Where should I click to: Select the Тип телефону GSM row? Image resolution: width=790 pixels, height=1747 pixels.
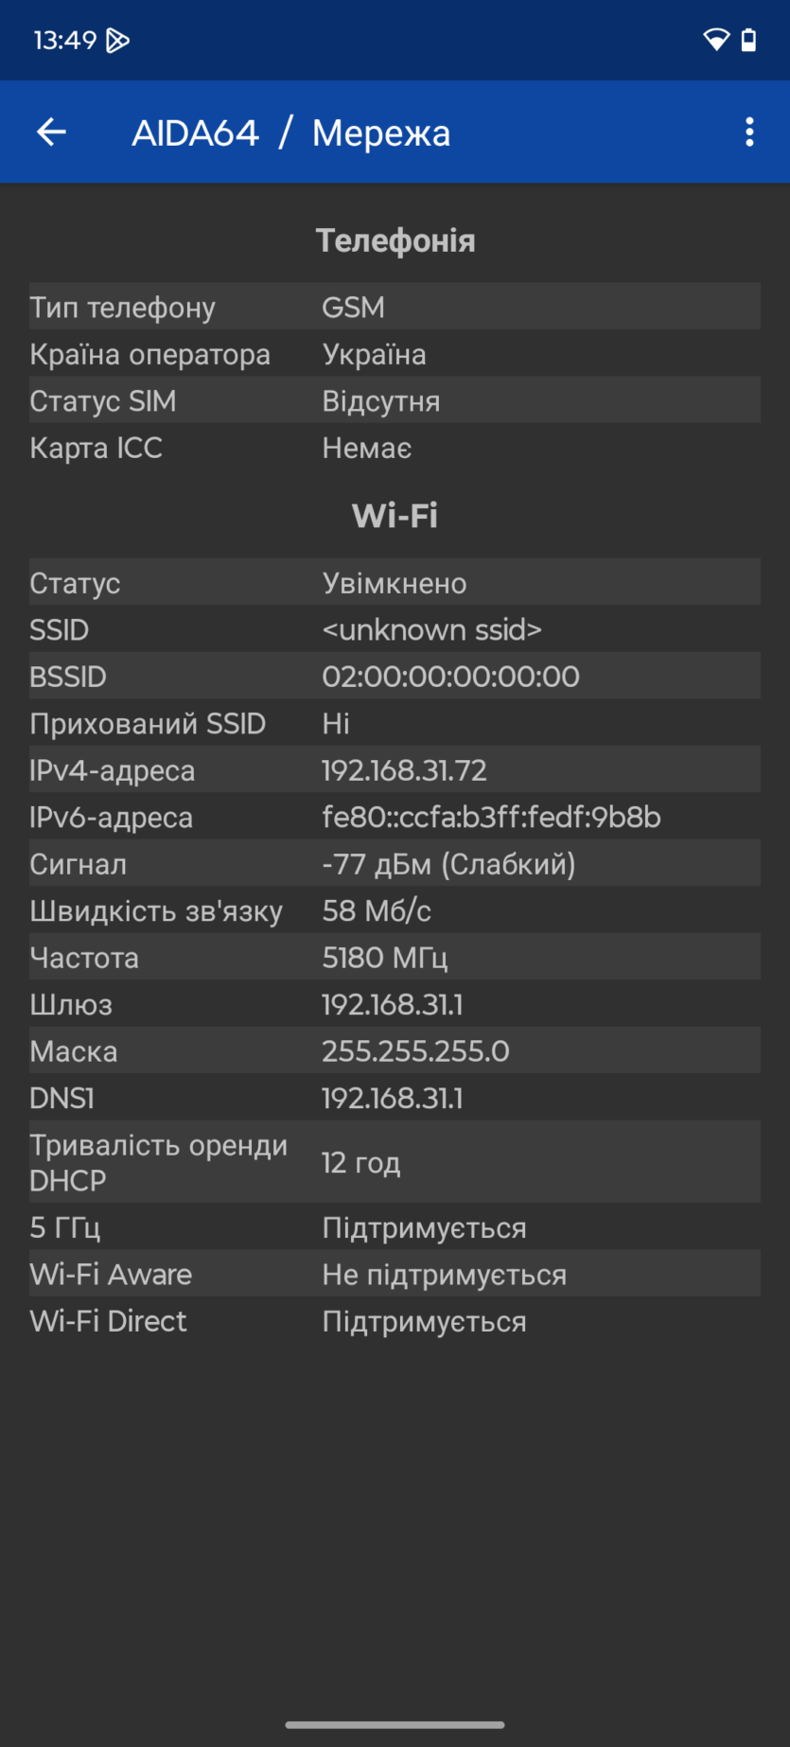395,307
